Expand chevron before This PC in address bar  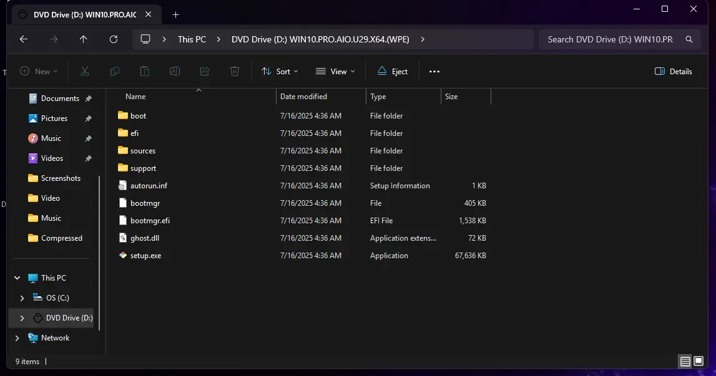point(164,39)
